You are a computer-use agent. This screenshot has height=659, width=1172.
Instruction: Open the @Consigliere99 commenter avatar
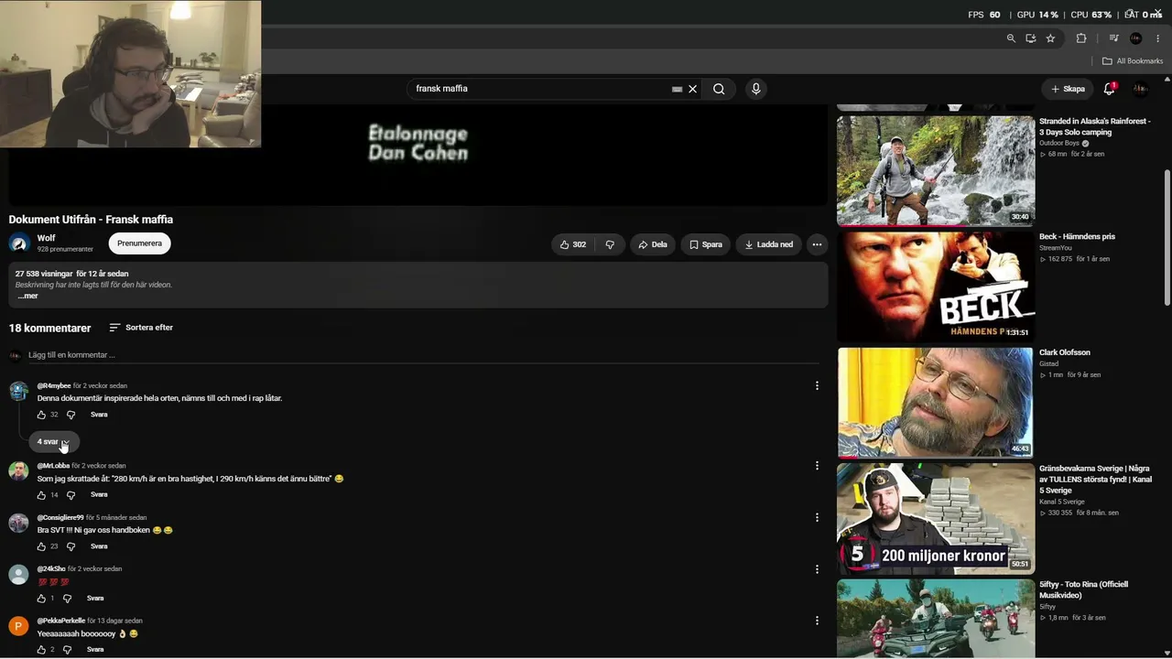click(18, 523)
